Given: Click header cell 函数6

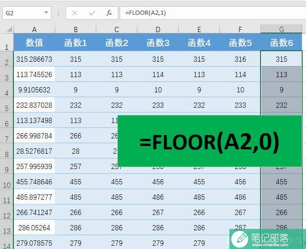Looking at the screenshot, I should point(282,42).
